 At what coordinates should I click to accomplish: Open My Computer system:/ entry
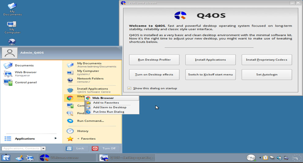83,72
